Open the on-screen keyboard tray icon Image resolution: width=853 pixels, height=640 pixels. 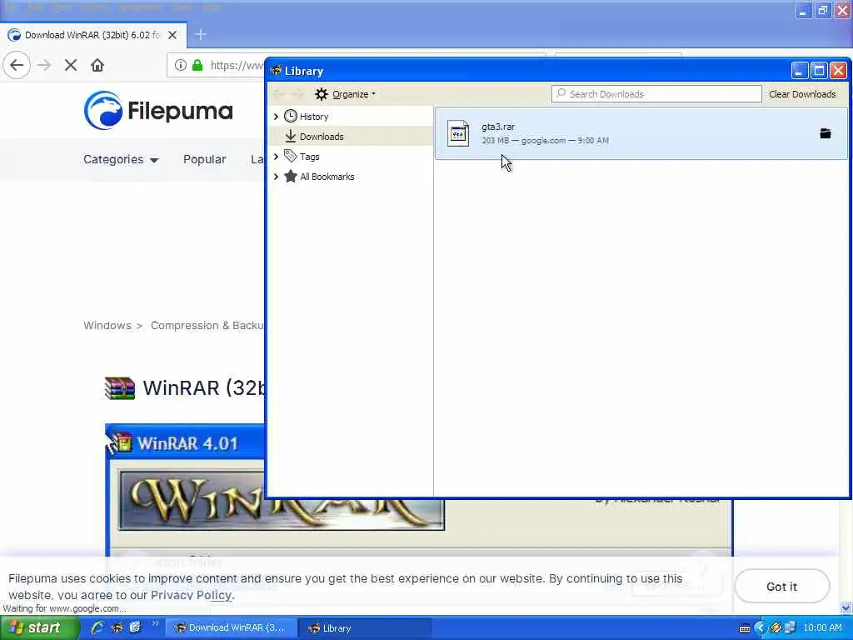745,628
